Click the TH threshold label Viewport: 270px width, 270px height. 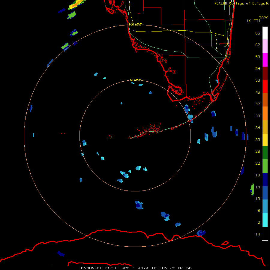pyautogui.click(x=258, y=234)
